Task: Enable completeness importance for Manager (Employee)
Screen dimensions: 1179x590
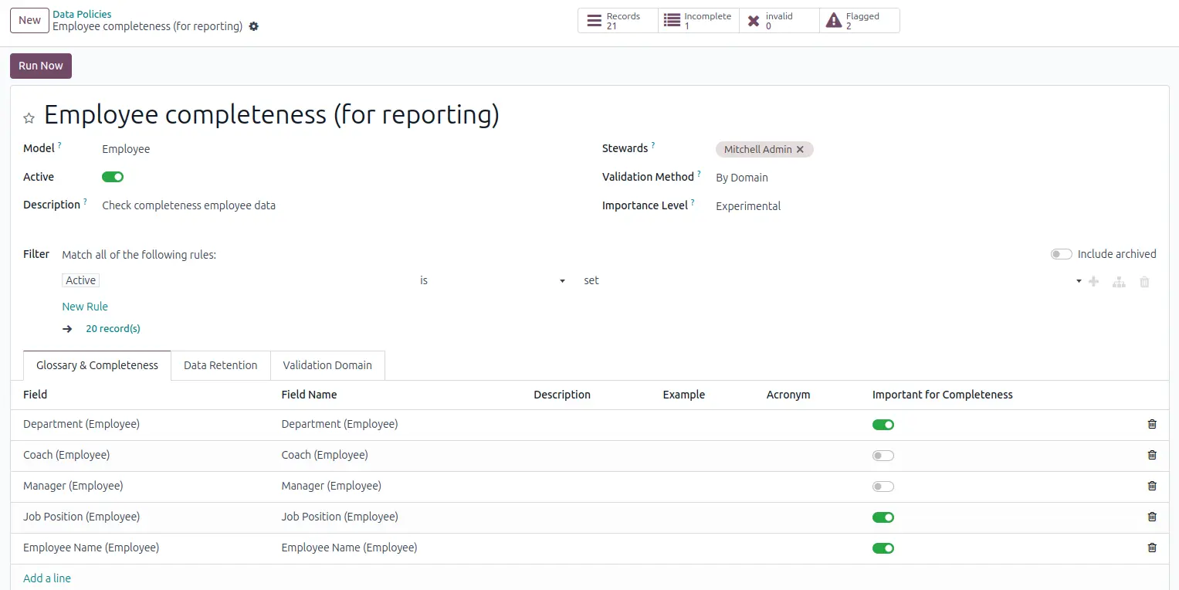Action: click(883, 487)
